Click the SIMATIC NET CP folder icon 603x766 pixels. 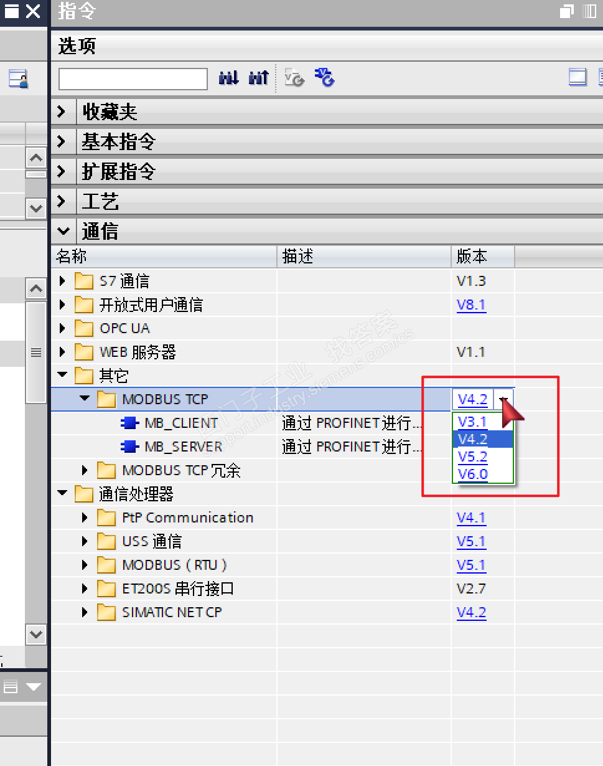pyautogui.click(x=106, y=612)
